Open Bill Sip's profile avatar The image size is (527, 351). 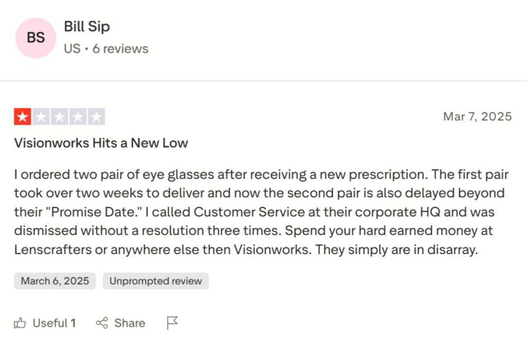pyautogui.click(x=35, y=37)
